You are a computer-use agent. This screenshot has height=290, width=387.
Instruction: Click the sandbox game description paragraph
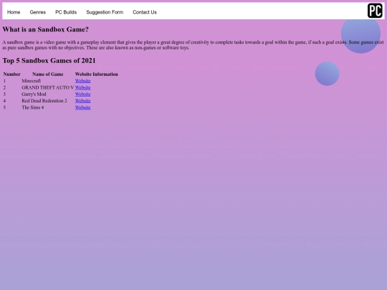coord(193,45)
